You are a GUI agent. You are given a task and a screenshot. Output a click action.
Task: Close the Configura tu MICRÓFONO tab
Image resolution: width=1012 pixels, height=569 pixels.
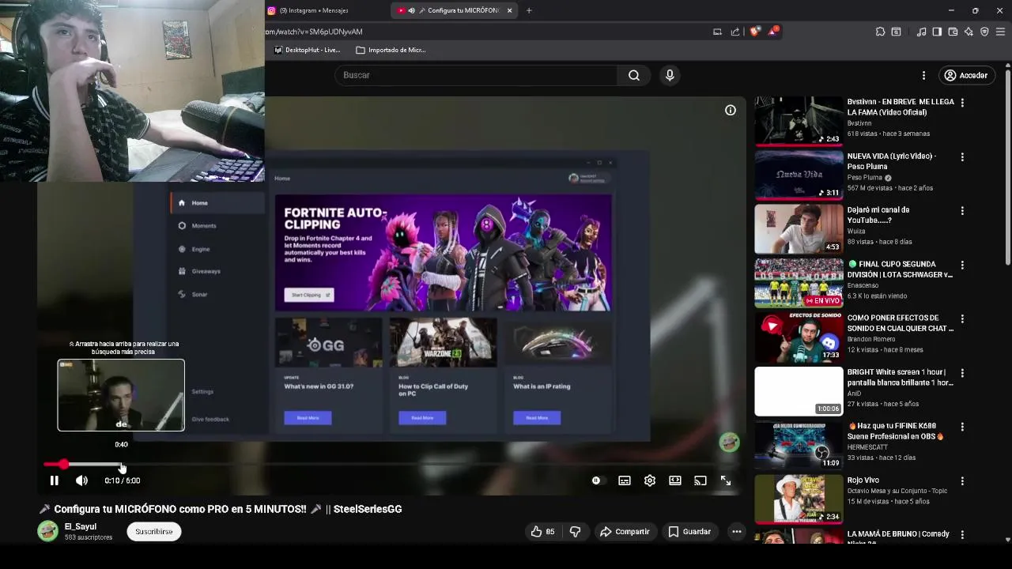[x=510, y=10]
